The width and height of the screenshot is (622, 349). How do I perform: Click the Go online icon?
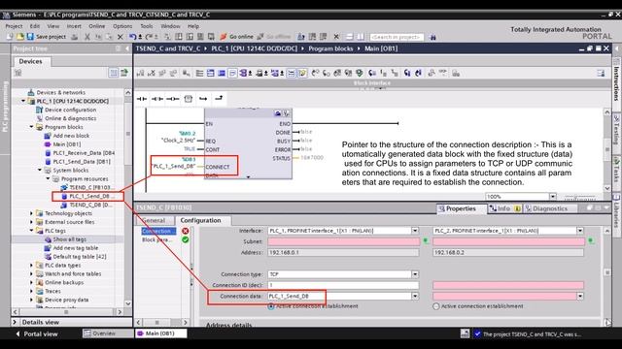pyautogui.click(x=223, y=37)
